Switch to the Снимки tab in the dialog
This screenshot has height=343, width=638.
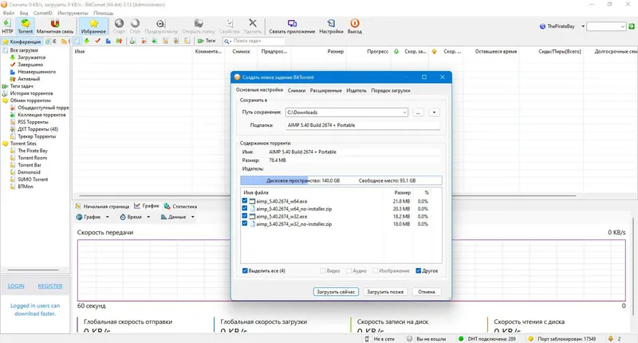pos(297,90)
